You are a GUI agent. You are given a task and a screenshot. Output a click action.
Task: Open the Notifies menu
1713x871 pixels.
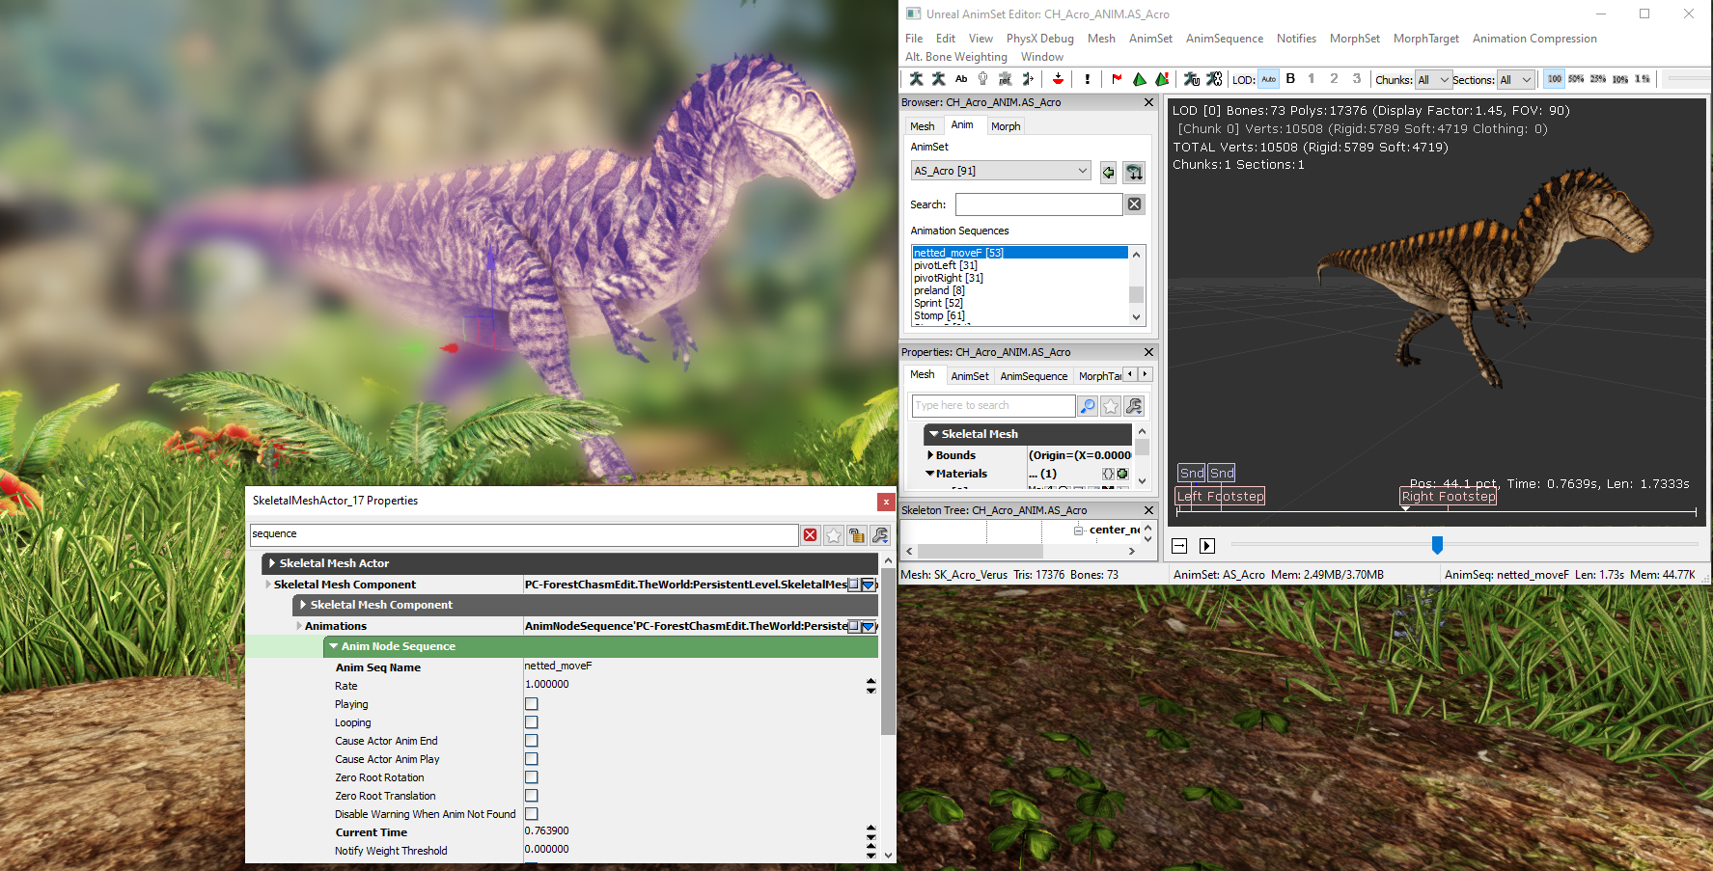pyautogui.click(x=1296, y=39)
